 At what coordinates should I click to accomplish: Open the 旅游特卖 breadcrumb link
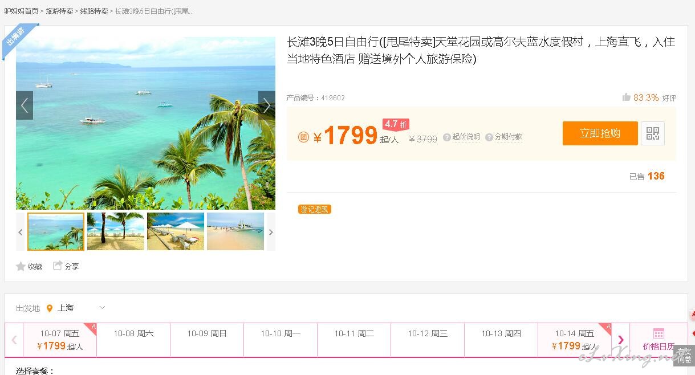pyautogui.click(x=60, y=11)
